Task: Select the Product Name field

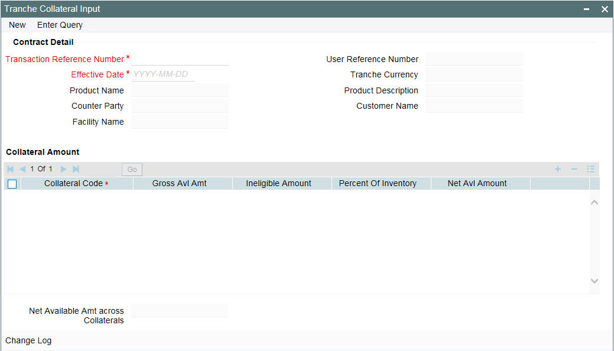Action: pos(180,90)
